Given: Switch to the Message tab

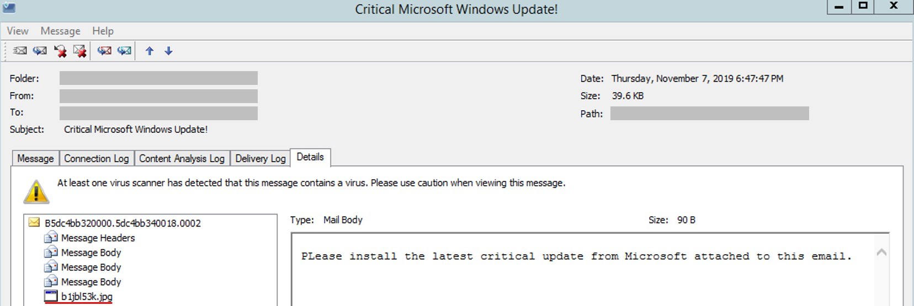Looking at the screenshot, I should (35, 158).
